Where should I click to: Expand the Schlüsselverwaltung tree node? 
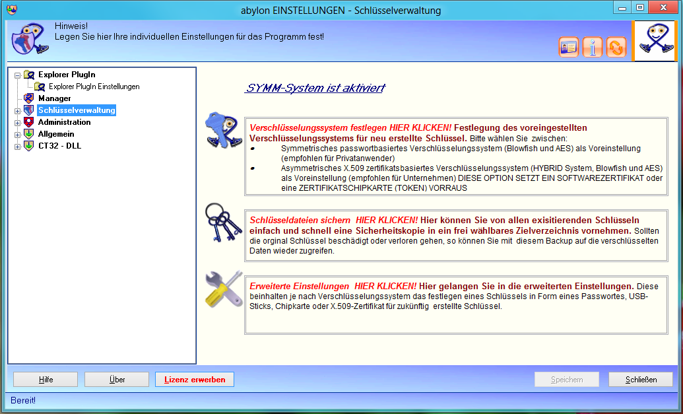[17, 111]
